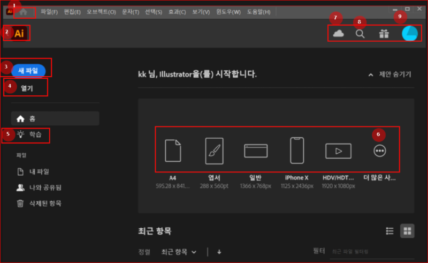Open the blue user profile avatar
The width and height of the screenshot is (428, 263).
point(410,33)
